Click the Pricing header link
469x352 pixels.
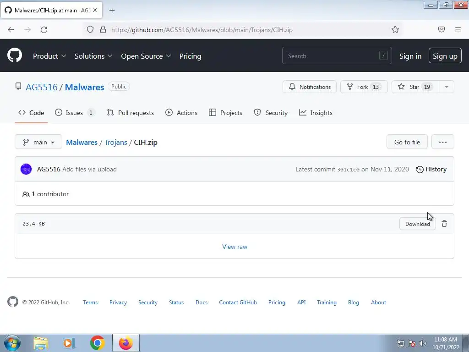tap(190, 56)
